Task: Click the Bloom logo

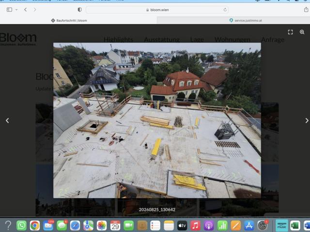Action: [x=18, y=39]
